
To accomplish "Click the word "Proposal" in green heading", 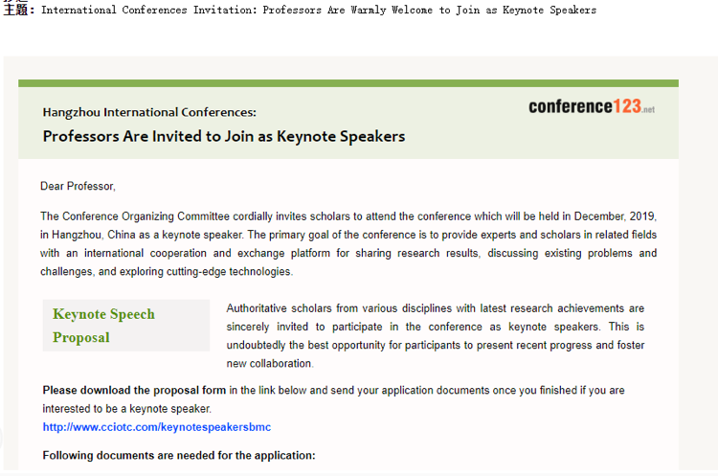I will point(81,337).
